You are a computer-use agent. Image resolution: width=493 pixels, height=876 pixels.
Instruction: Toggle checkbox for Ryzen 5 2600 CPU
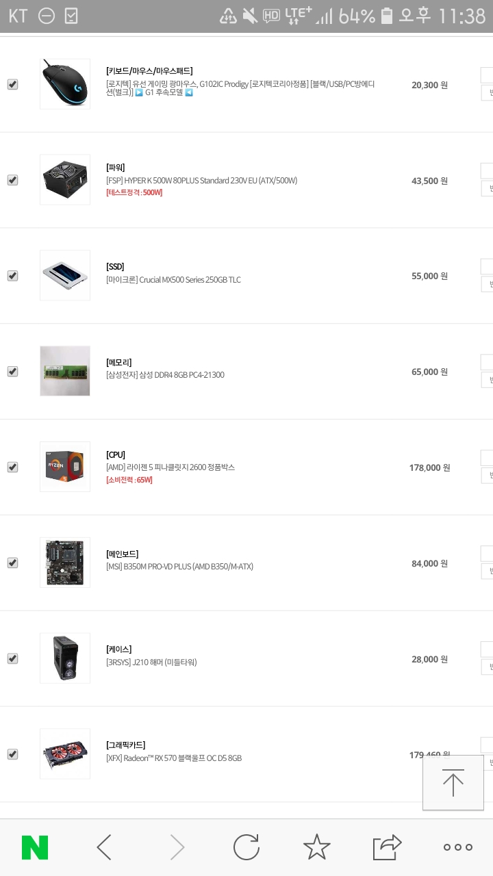(12, 467)
